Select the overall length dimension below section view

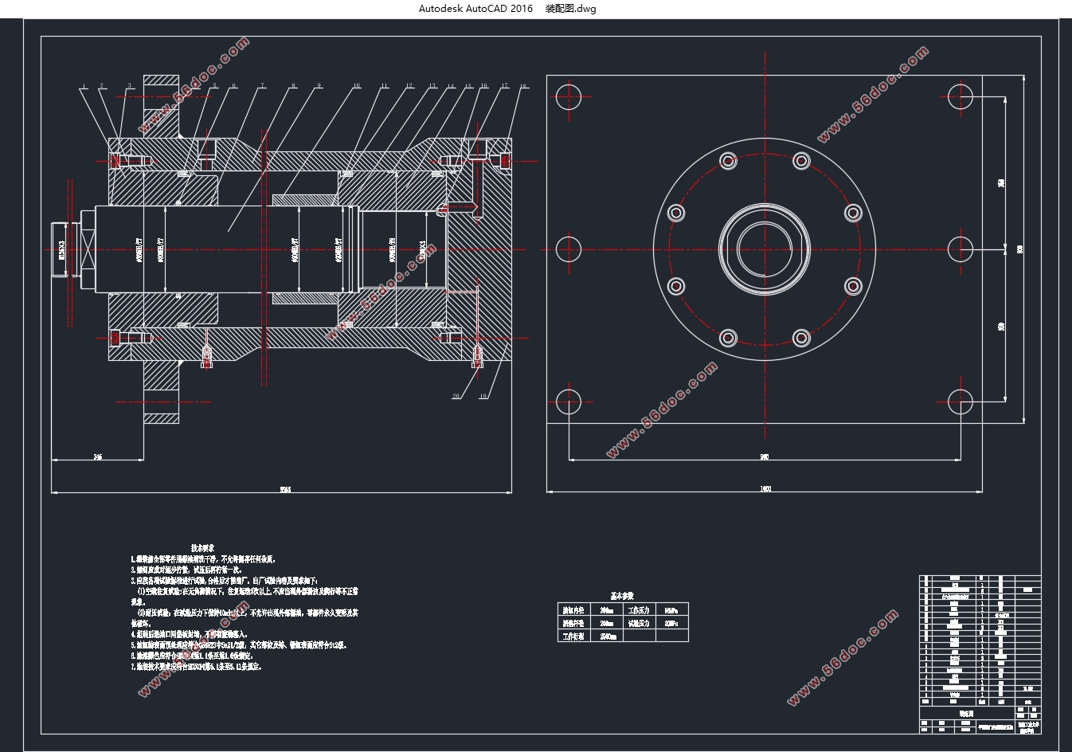(284, 489)
